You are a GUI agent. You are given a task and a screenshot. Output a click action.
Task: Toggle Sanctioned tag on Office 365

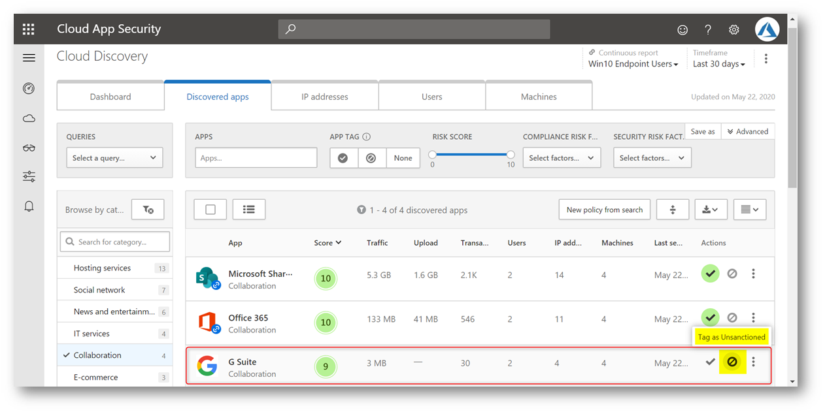coord(710,318)
